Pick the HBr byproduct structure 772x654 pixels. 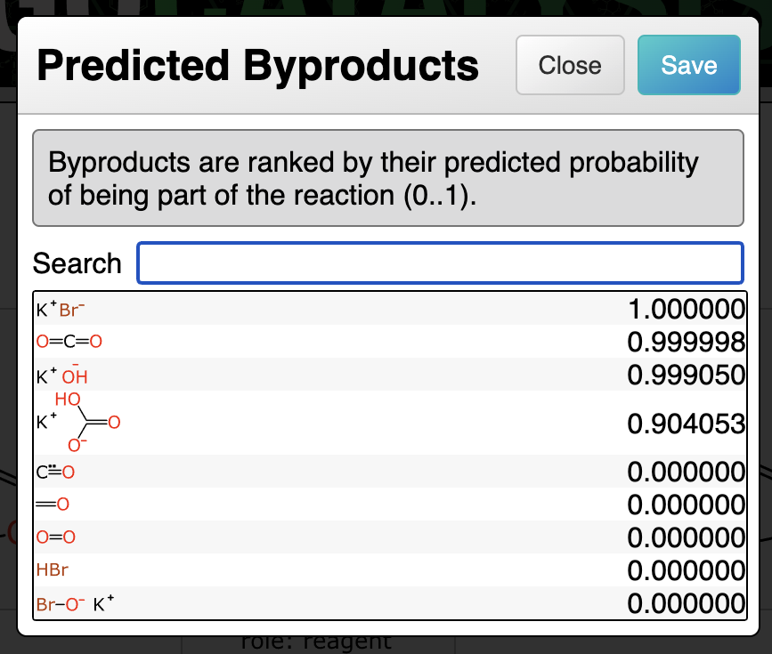pyautogui.click(x=53, y=570)
